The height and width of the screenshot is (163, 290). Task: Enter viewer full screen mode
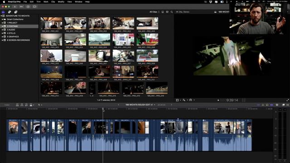[288, 100]
